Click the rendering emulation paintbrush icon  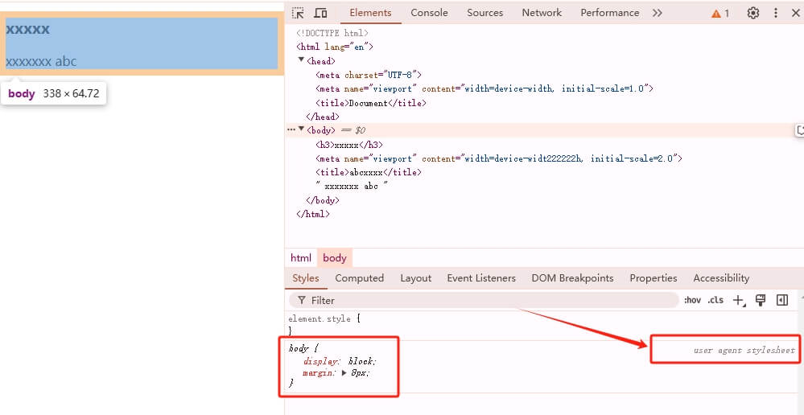(x=760, y=300)
